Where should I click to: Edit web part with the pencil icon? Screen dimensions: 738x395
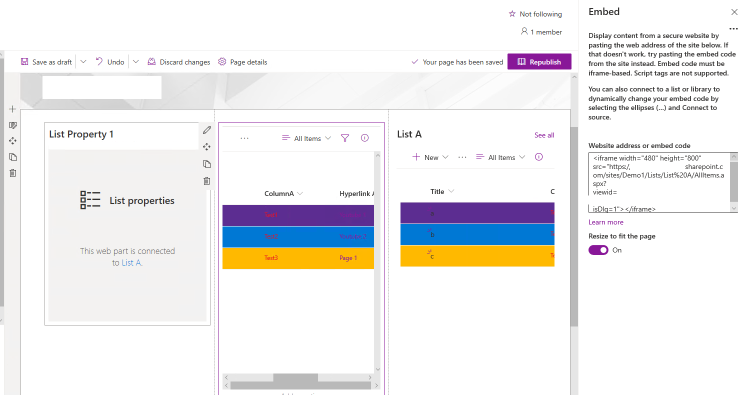click(206, 130)
